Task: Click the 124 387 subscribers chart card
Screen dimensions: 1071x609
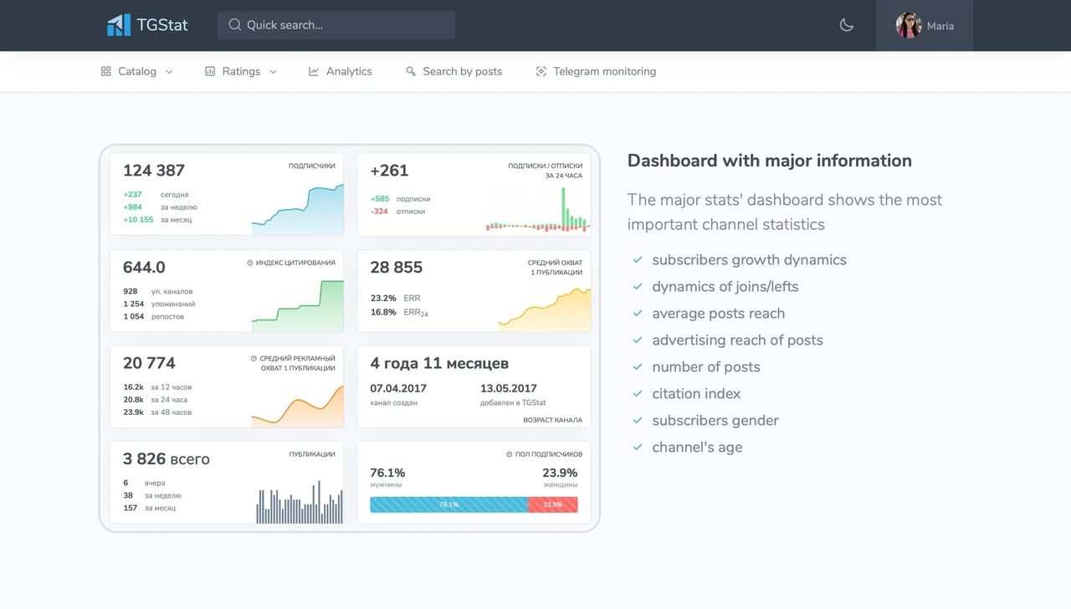Action: pos(227,194)
